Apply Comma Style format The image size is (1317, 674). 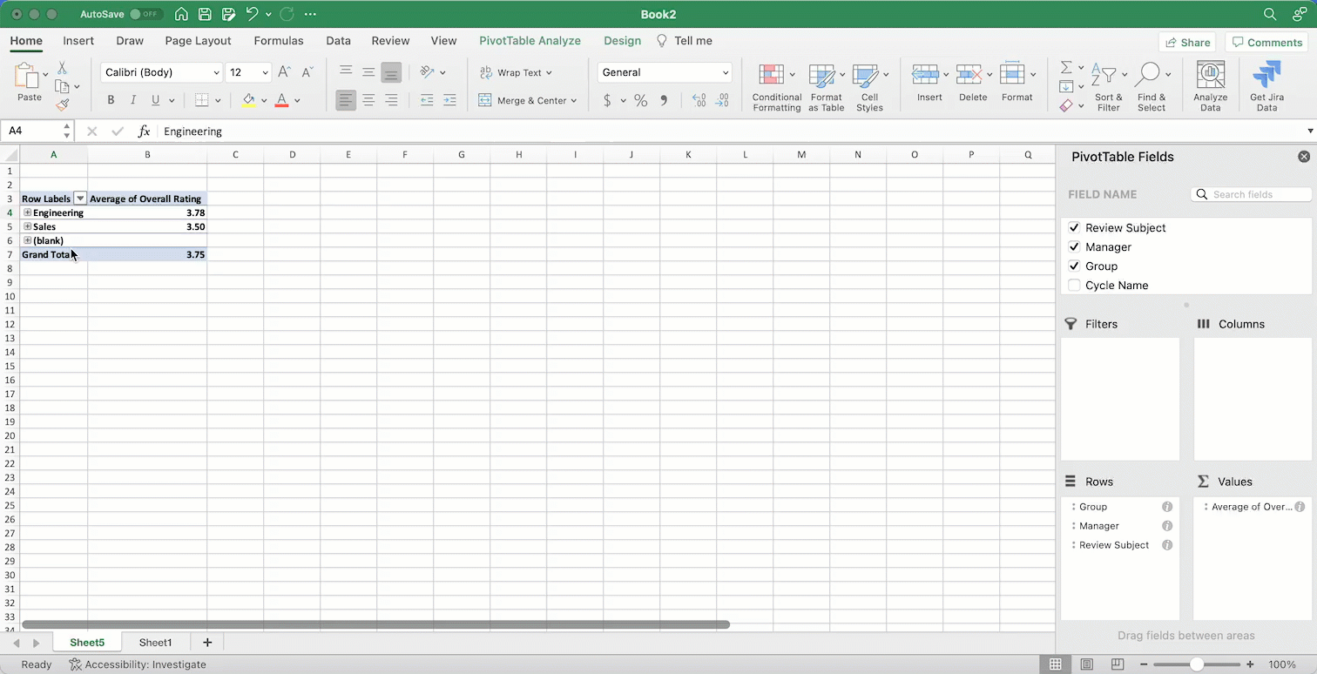(664, 100)
